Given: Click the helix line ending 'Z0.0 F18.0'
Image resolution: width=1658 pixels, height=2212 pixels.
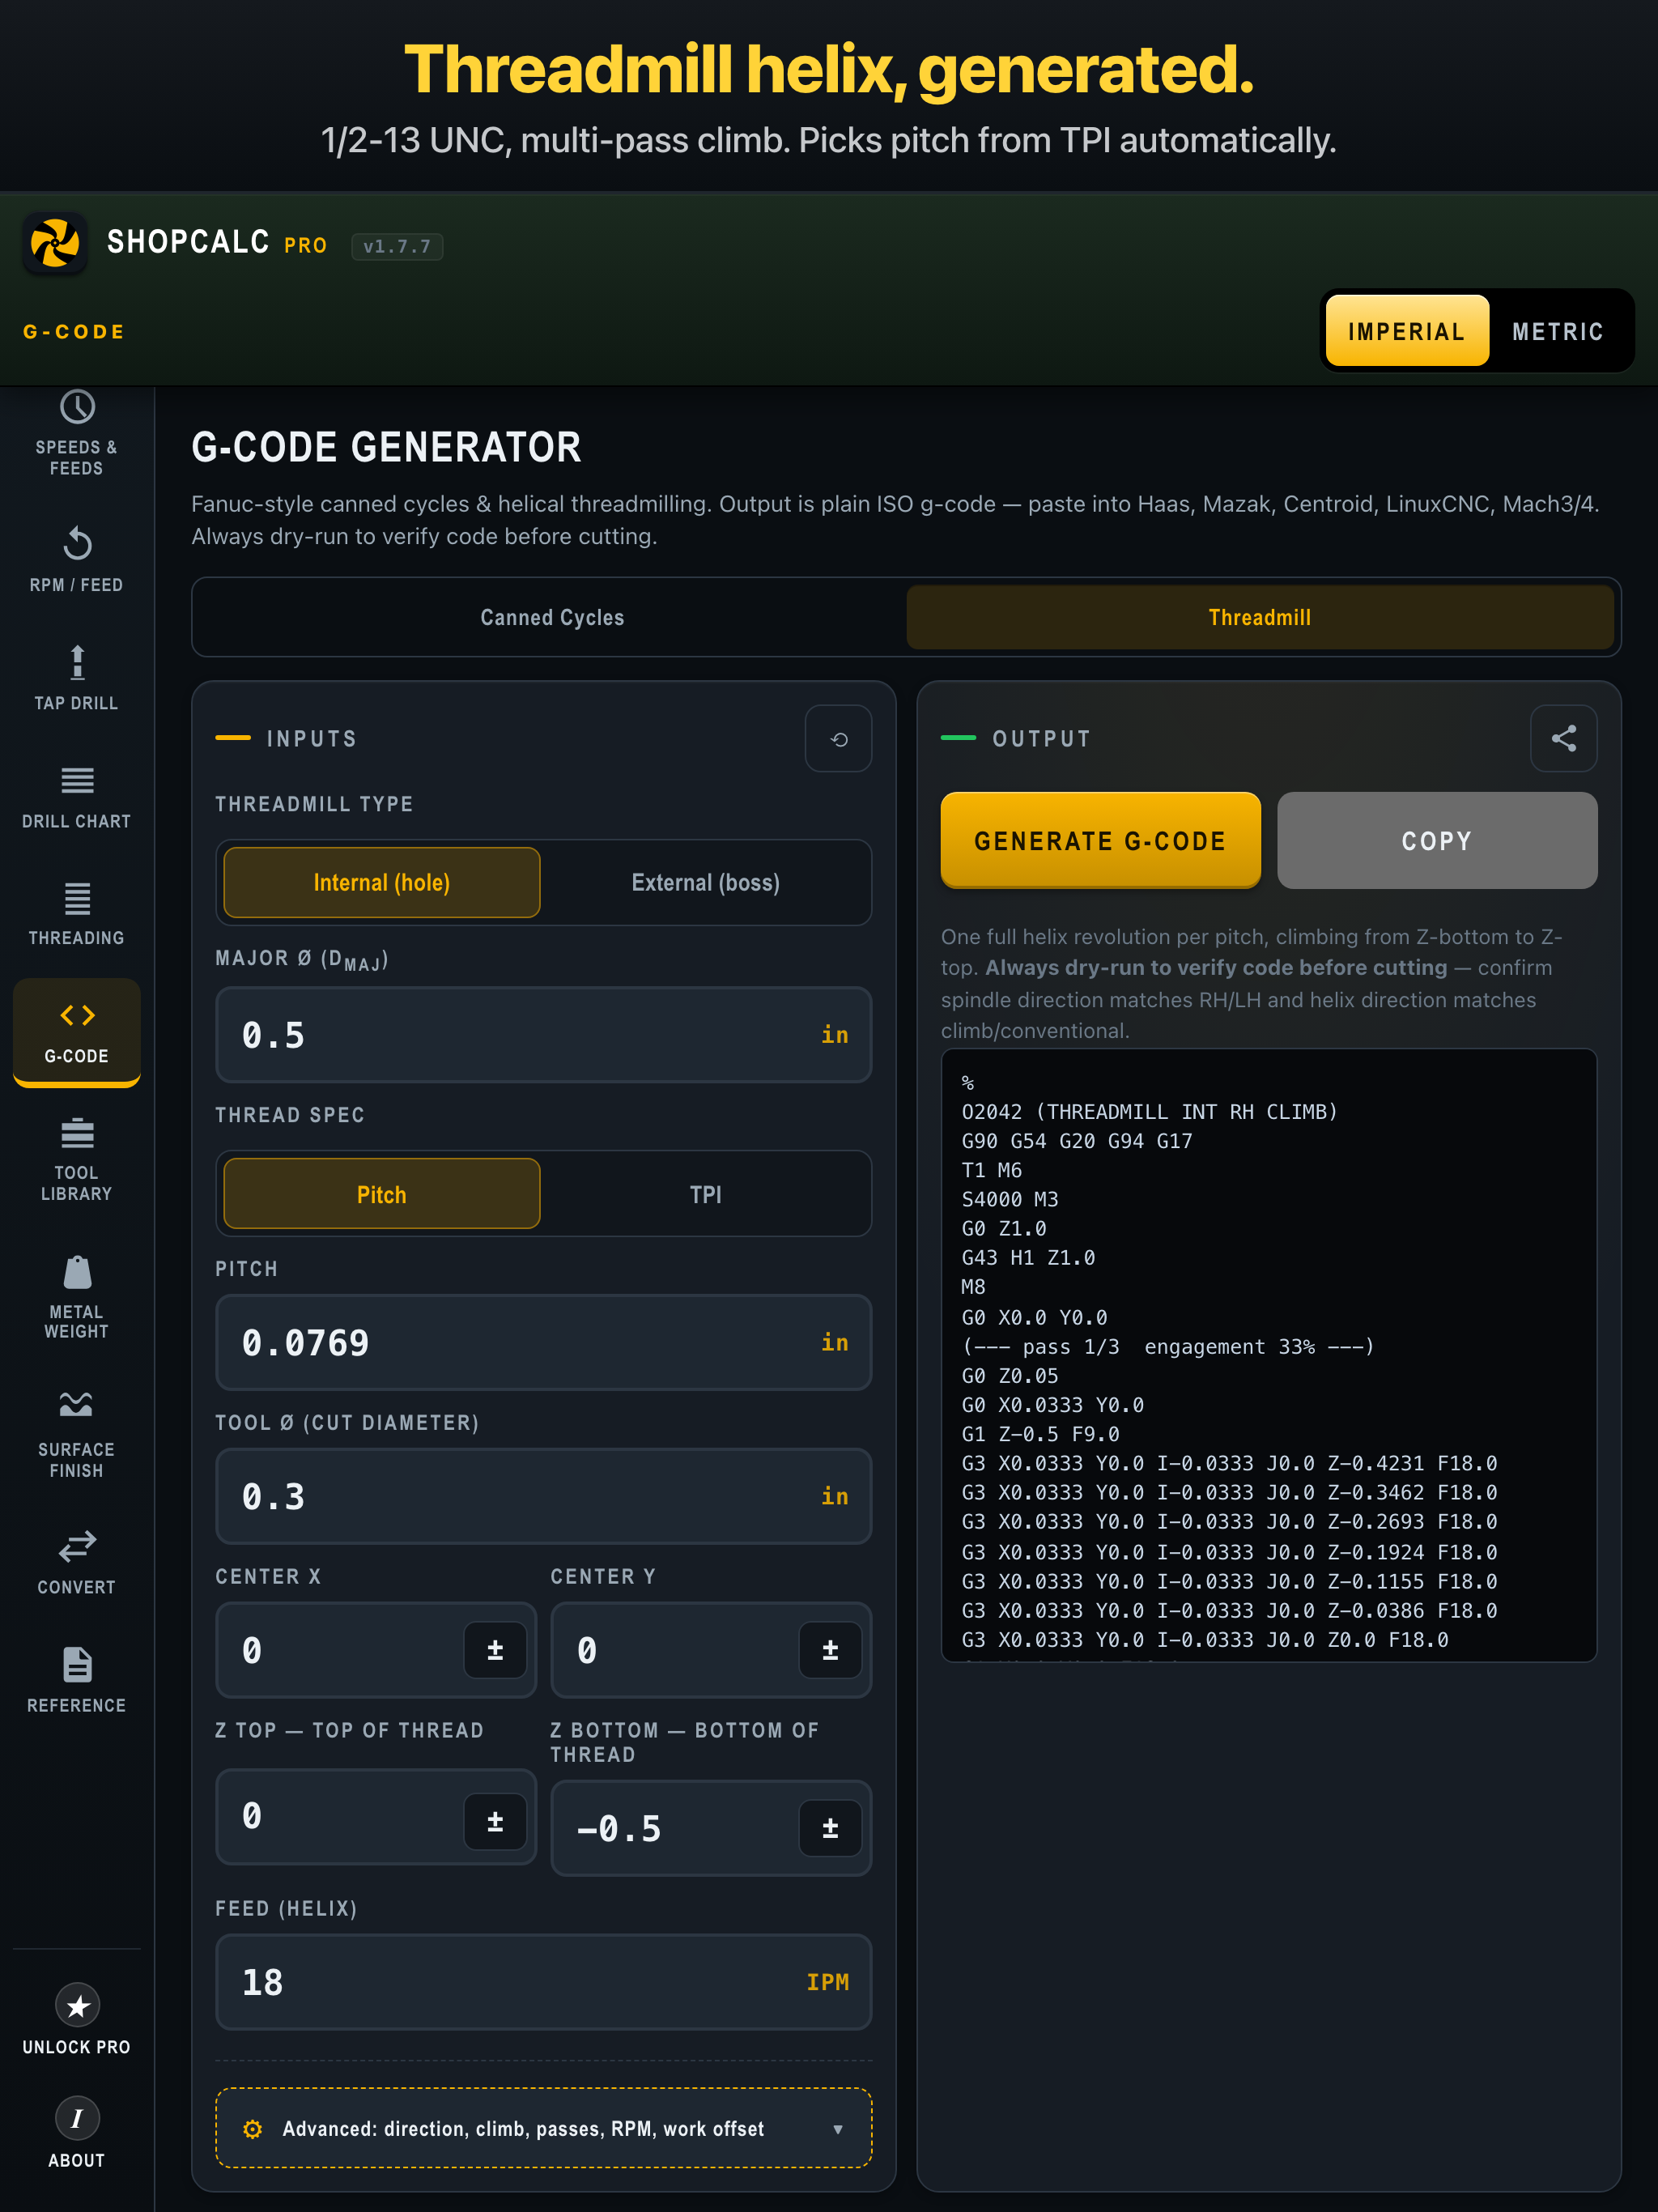Looking at the screenshot, I should [1205, 1640].
